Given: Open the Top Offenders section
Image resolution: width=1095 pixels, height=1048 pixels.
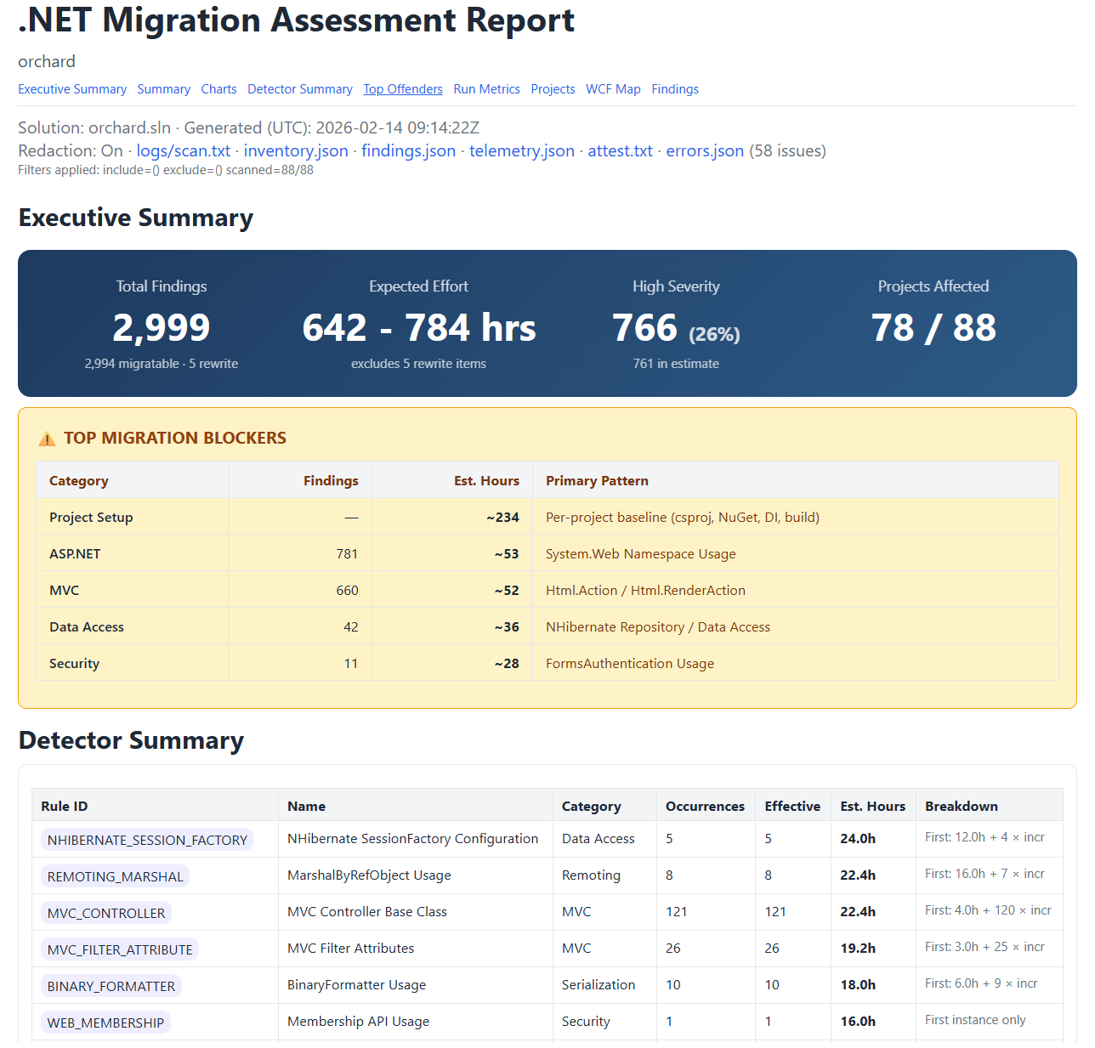Looking at the screenshot, I should tap(402, 89).
